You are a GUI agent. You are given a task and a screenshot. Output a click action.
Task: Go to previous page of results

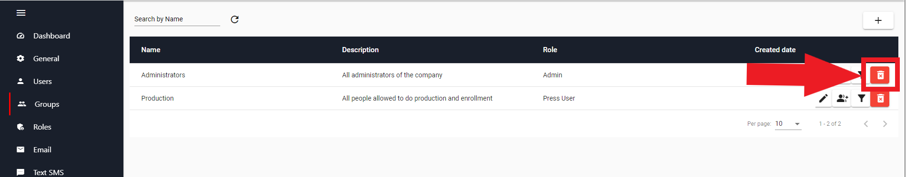click(866, 124)
